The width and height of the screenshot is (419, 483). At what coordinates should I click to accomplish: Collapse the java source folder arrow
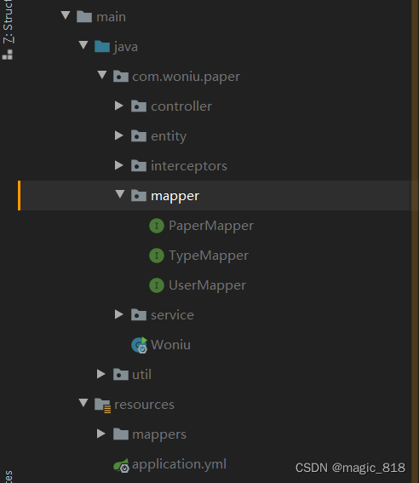[x=83, y=45]
